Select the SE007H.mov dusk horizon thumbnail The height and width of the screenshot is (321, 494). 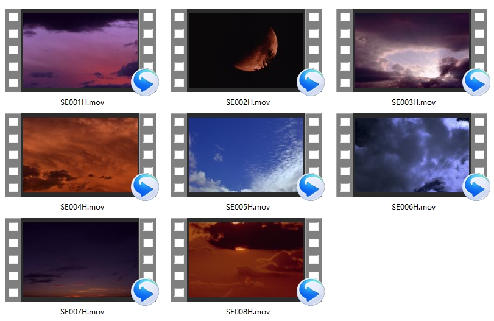tap(80, 259)
